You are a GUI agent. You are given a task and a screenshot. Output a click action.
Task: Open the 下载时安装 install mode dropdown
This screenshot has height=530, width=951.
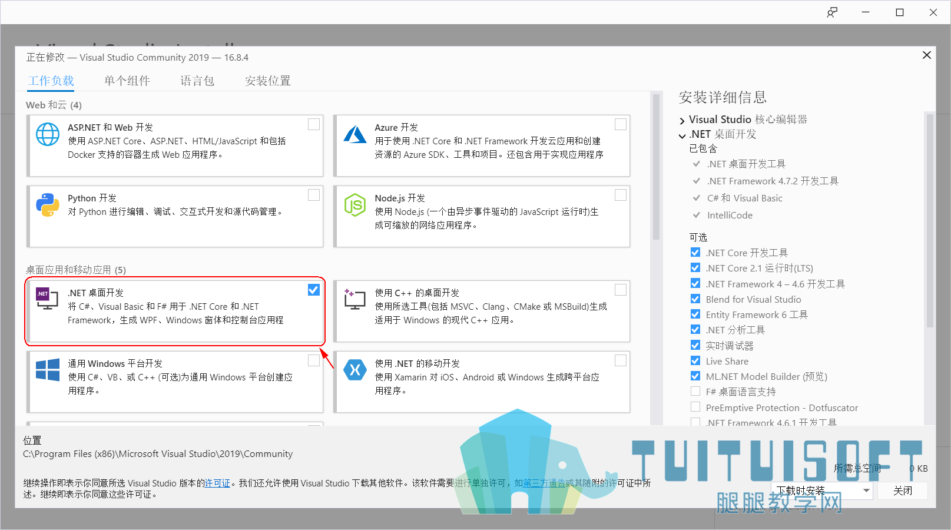tap(821, 491)
